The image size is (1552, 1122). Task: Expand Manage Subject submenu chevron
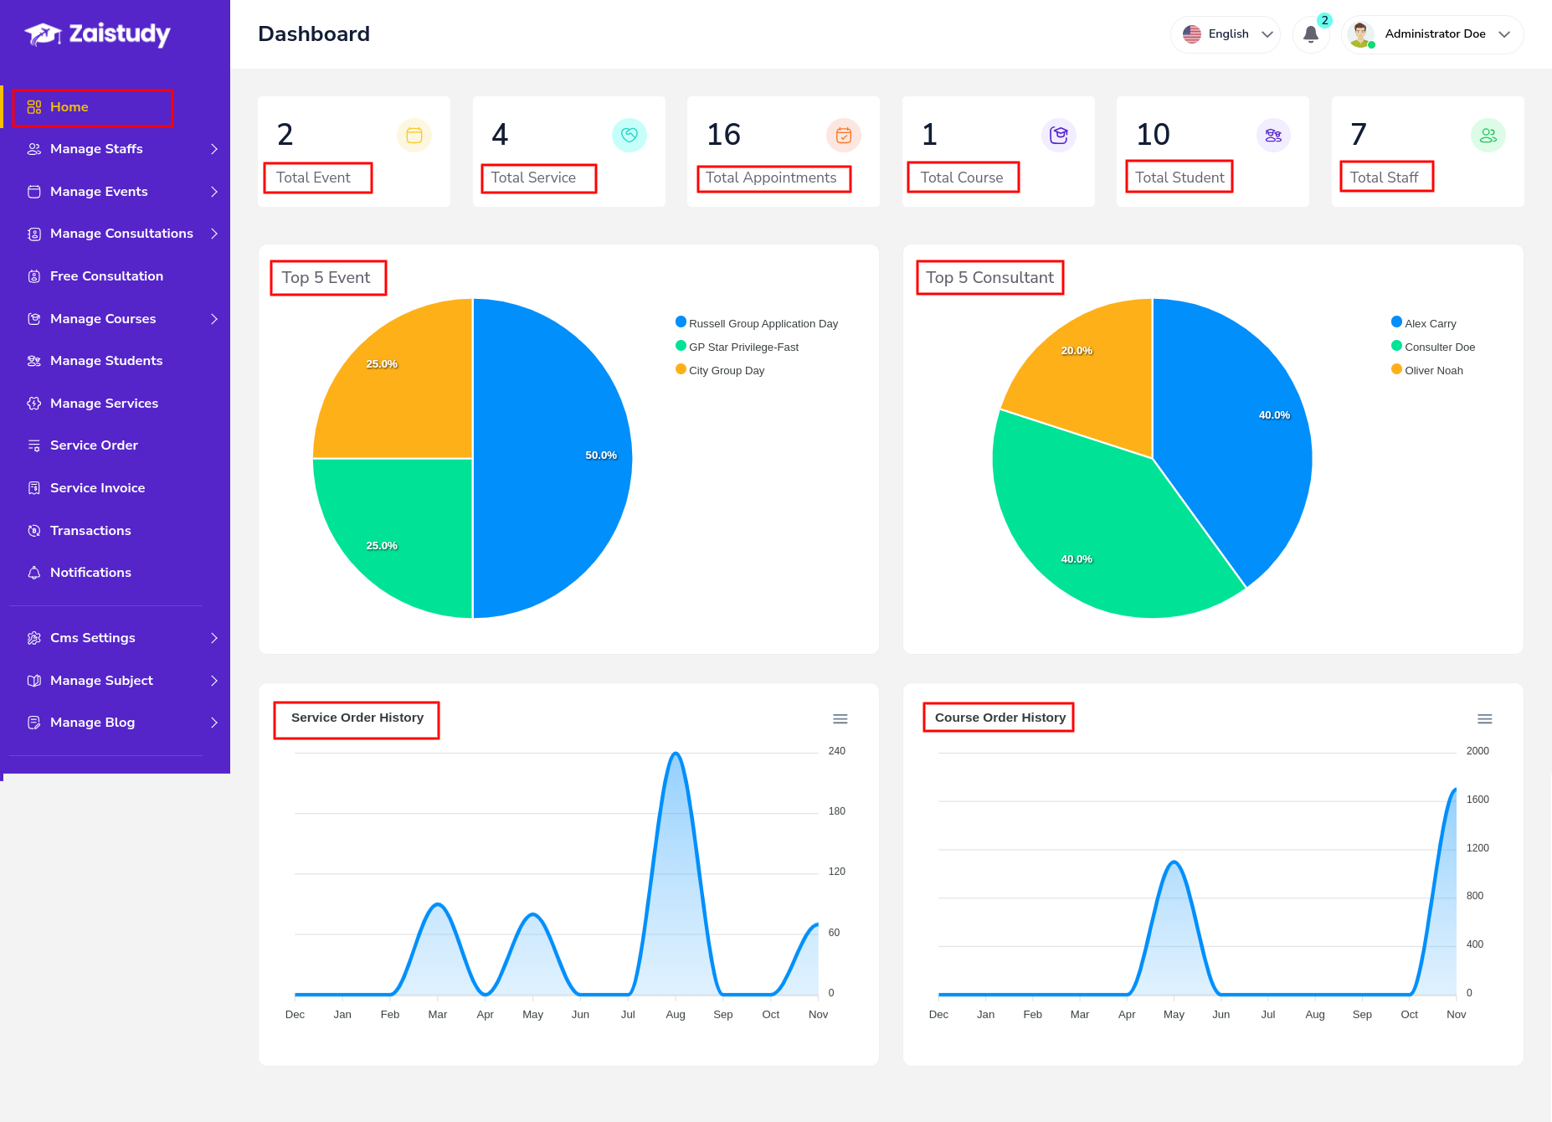pos(214,681)
